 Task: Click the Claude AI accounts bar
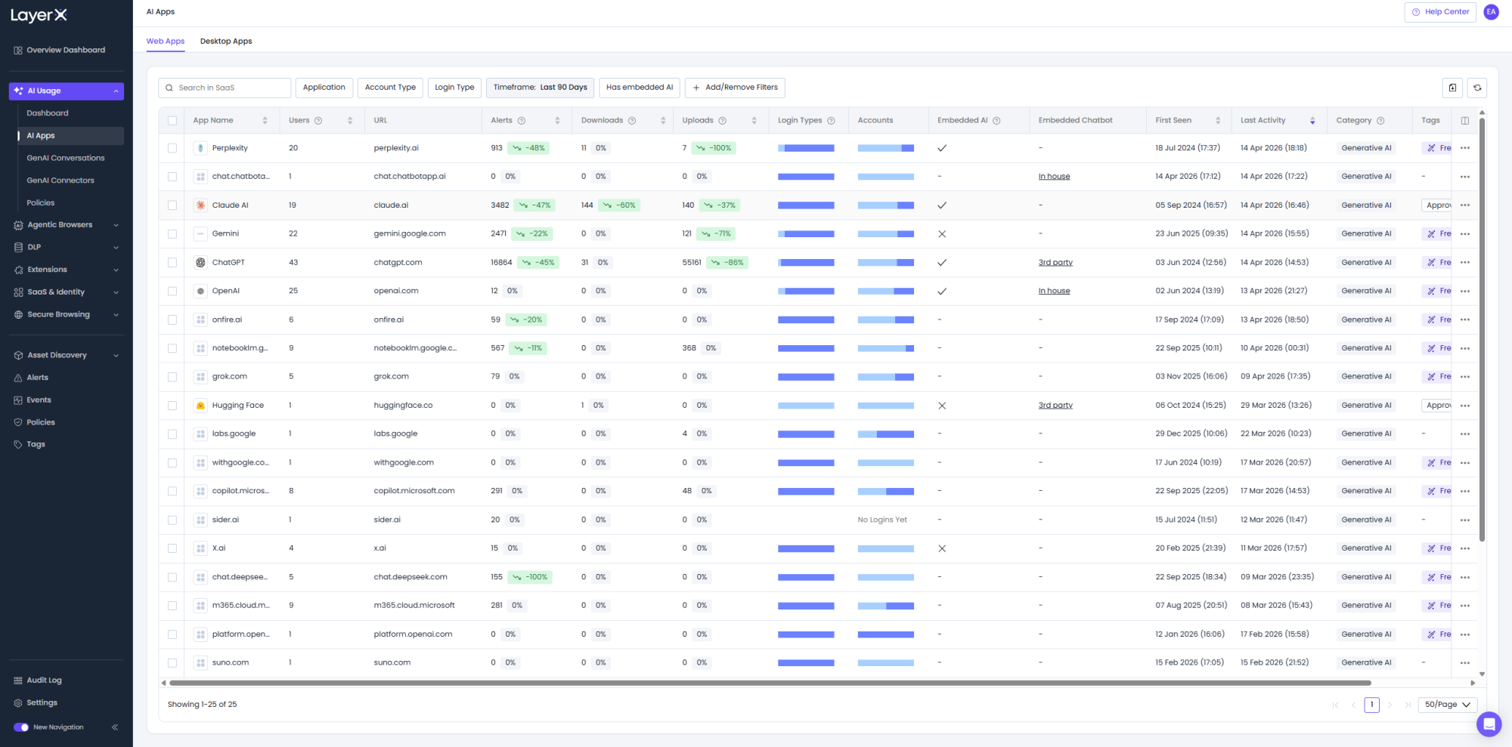[x=886, y=205]
